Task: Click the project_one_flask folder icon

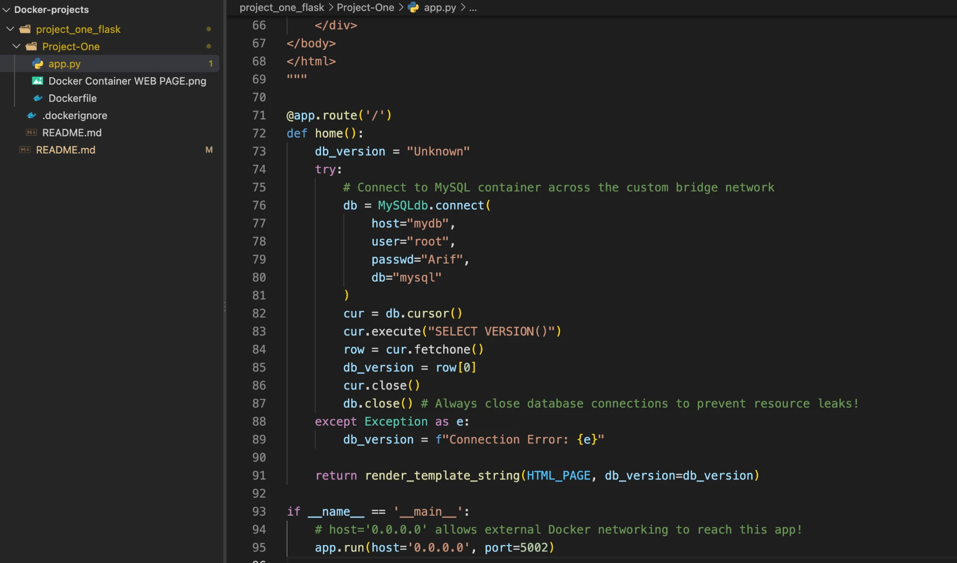Action: tap(25, 29)
